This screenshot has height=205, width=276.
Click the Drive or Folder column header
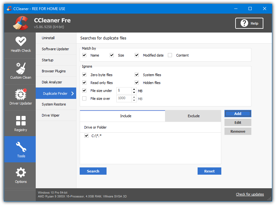150,127
